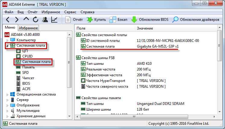Screen dimensions: 225x129
Task: Click the details pane horizontal scrollbar thumb
Action: click(134, 117)
